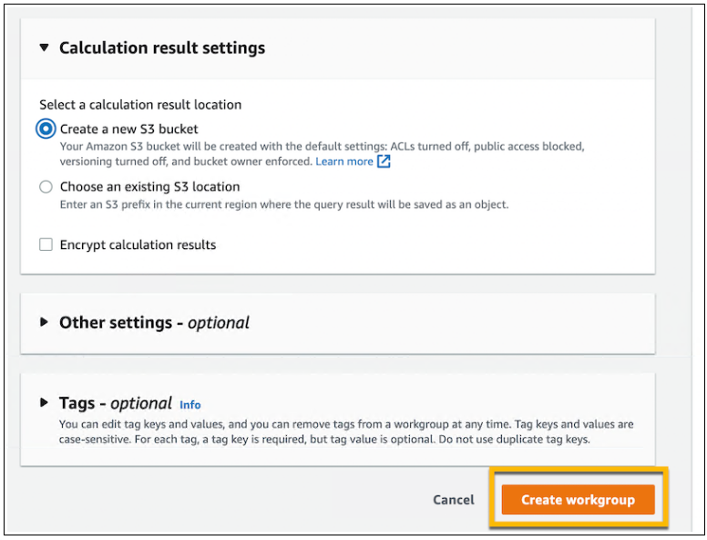Click the Calculation result settings heading

(x=162, y=47)
